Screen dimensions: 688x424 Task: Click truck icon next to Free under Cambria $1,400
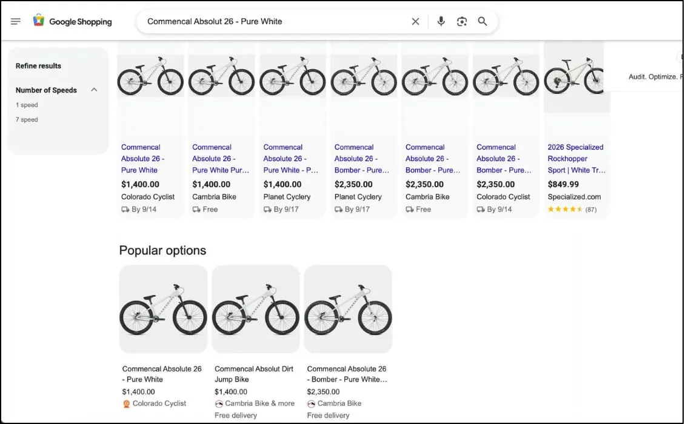click(196, 210)
